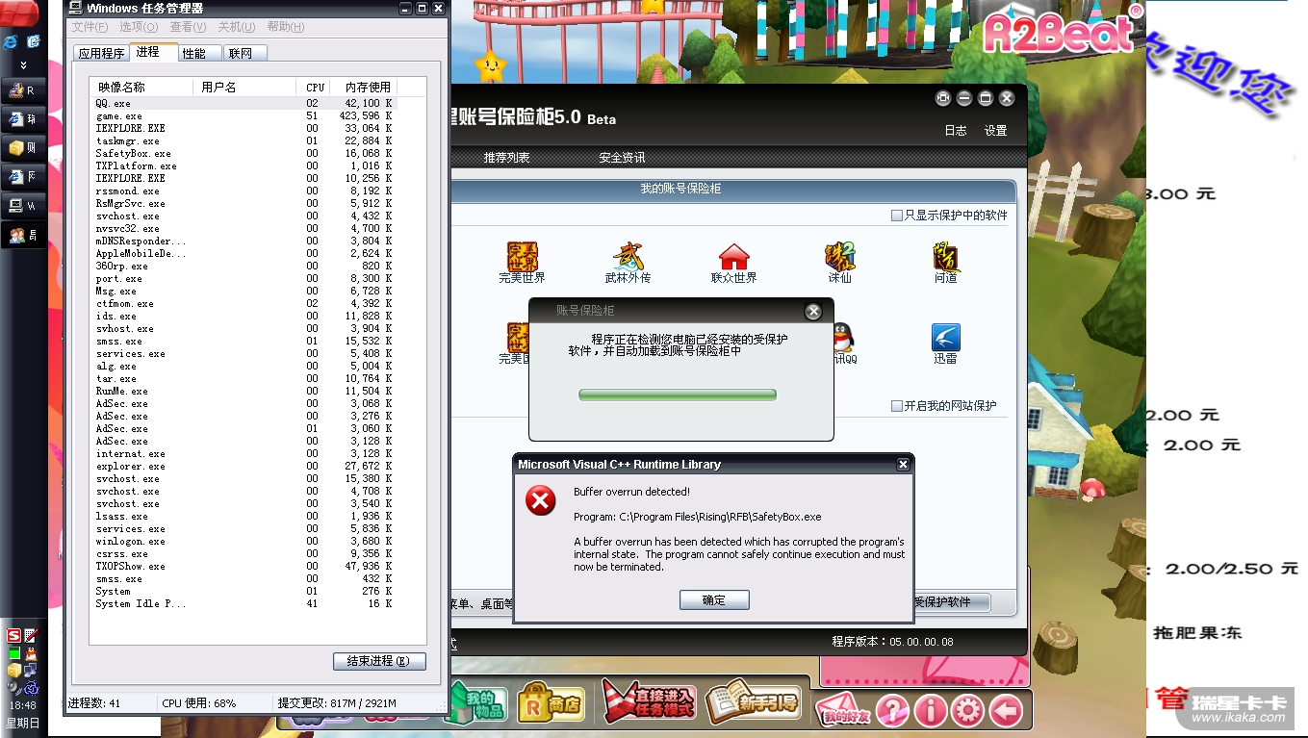The image size is (1308, 738).
Task: Select the 问道 game icon
Action: (x=946, y=258)
